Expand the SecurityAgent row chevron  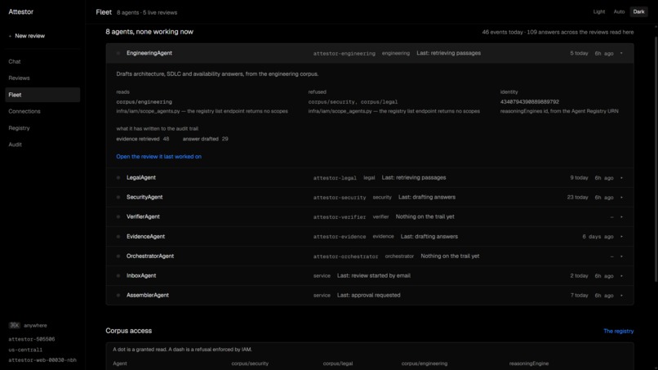pos(621,198)
